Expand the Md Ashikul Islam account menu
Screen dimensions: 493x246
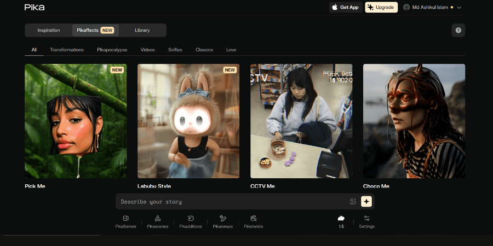tap(432, 8)
